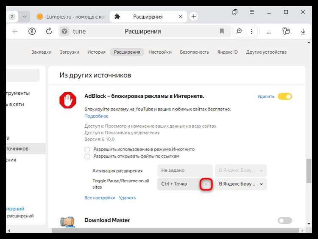
Task: Click the scroll up arrow
Action: (309, 43)
